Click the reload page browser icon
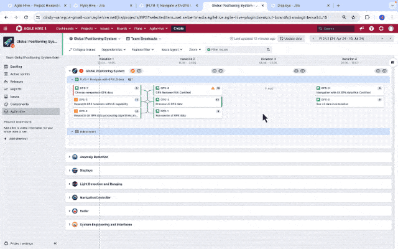This screenshot has height=249, width=398. pos(26,17)
